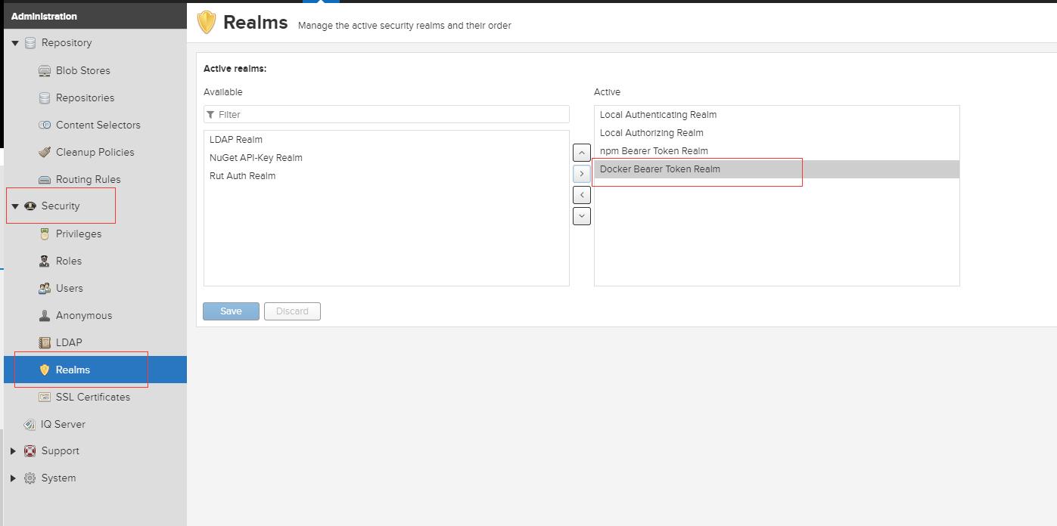This screenshot has height=526, width=1057.
Task: Save the realm configuration
Action: [231, 311]
